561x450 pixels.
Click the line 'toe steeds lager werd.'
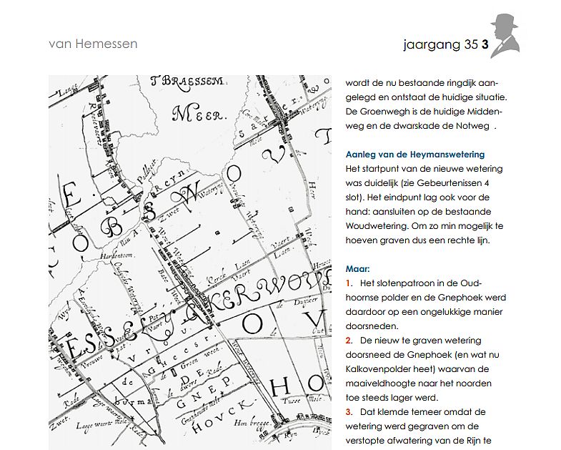point(392,398)
